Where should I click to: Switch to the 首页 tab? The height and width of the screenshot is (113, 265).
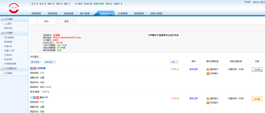tap(46, 21)
